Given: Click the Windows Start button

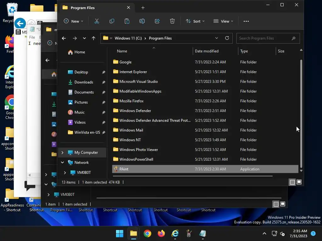Looking at the screenshot, I should pos(119,233).
